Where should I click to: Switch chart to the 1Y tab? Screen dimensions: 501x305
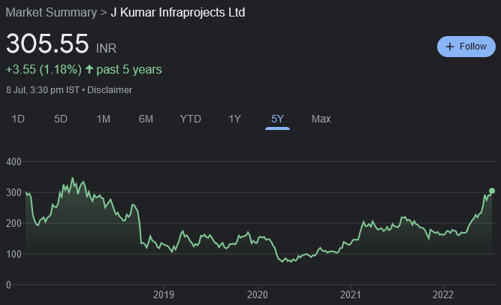[x=235, y=119]
